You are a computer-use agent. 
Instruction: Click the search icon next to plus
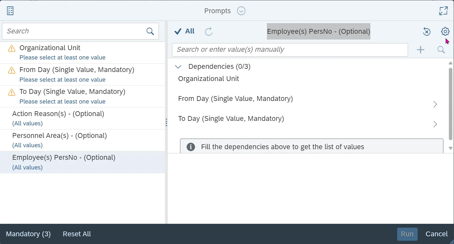click(x=441, y=50)
